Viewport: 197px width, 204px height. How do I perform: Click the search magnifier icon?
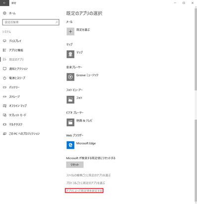coord(57,22)
